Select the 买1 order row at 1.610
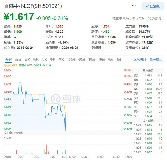 pyautogui.click(x=148, y=98)
